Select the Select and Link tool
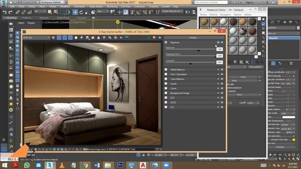Screen dimensions: 301x169 17,12
